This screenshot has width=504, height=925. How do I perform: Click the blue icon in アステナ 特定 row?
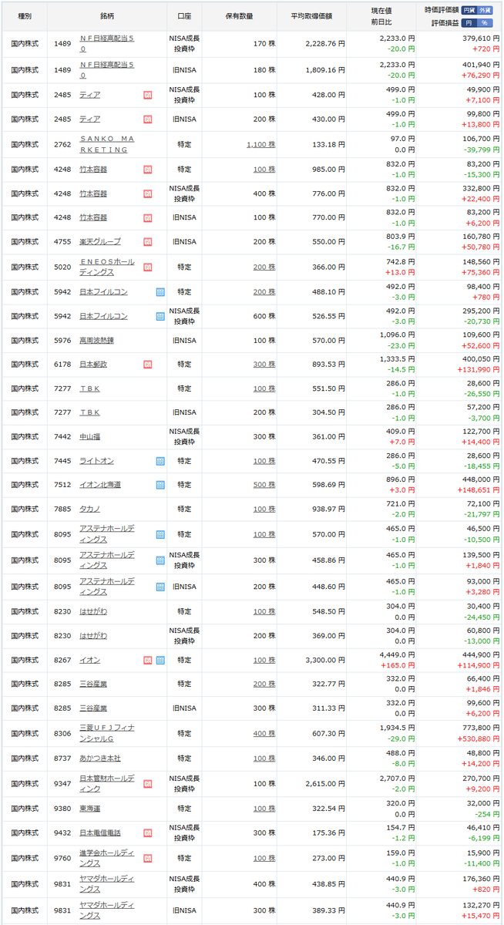click(x=160, y=533)
